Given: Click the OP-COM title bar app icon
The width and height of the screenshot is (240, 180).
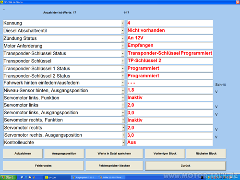Looking at the screenshot, I should [x=2, y=2].
